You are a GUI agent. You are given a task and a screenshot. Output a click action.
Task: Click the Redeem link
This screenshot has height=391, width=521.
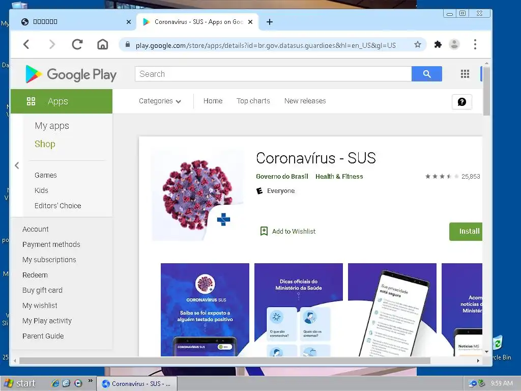[x=35, y=275]
